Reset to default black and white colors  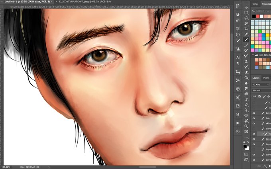coord(244,142)
